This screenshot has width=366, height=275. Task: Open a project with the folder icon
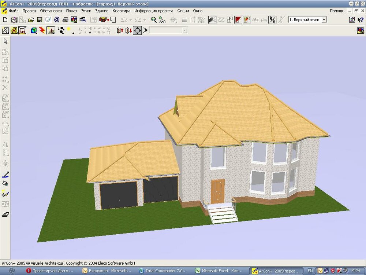tap(31, 20)
